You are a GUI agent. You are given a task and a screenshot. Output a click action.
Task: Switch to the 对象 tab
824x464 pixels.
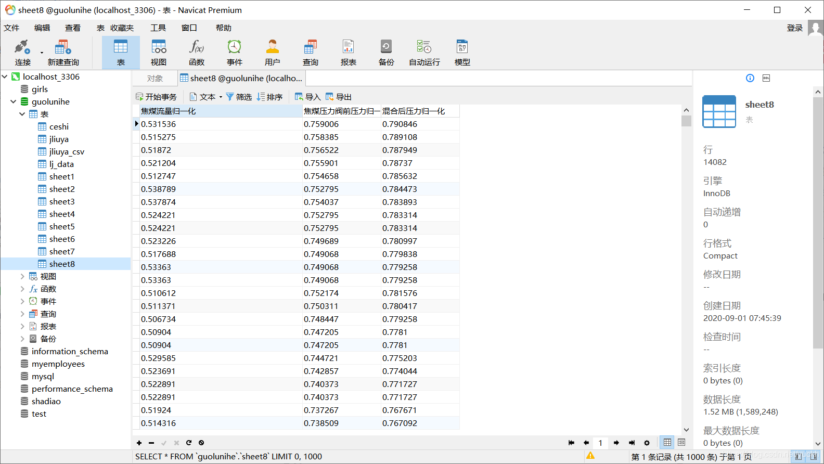155,78
